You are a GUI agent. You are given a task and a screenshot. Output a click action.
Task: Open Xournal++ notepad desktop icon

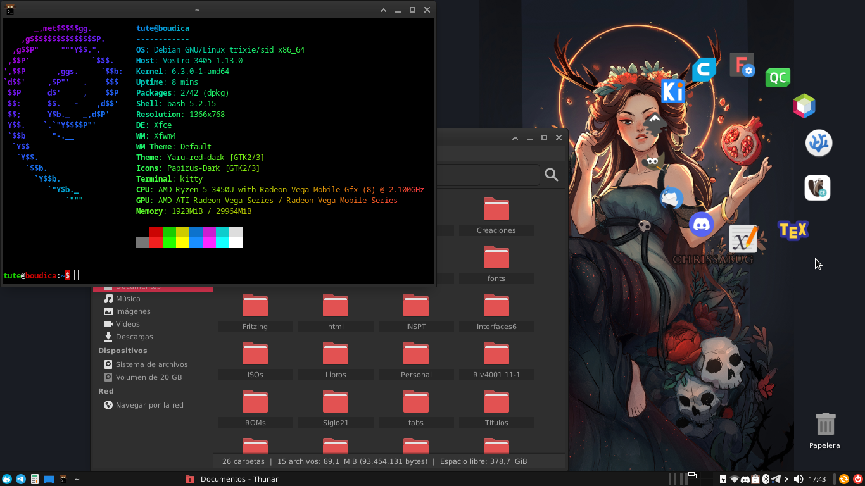[x=743, y=239]
